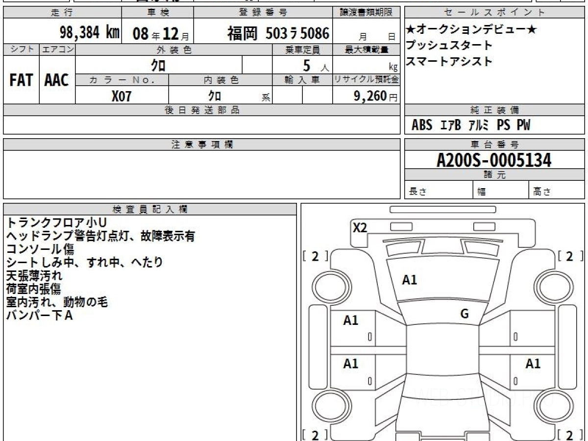Select the シートしみ中、すれ中、へたり note

pyautogui.click(x=84, y=263)
